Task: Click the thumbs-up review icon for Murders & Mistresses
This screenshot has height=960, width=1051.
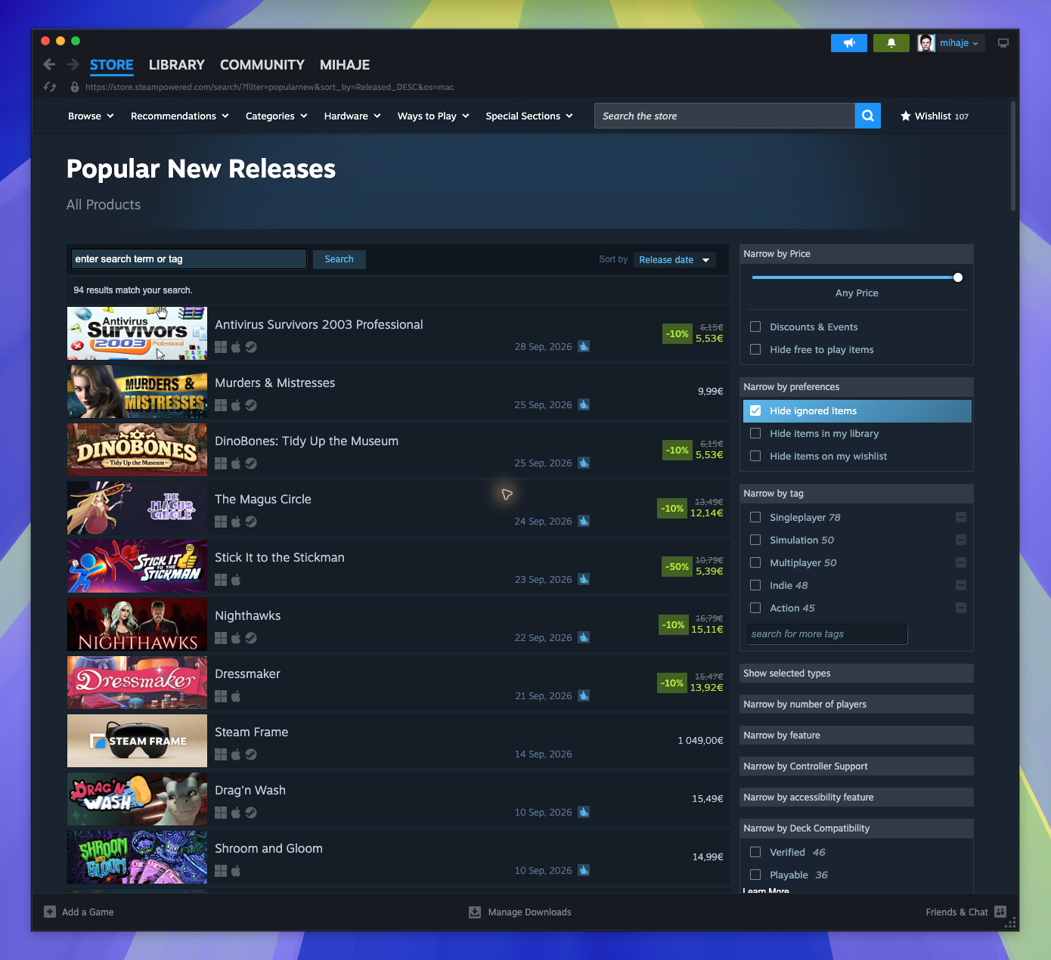Action: pos(584,404)
